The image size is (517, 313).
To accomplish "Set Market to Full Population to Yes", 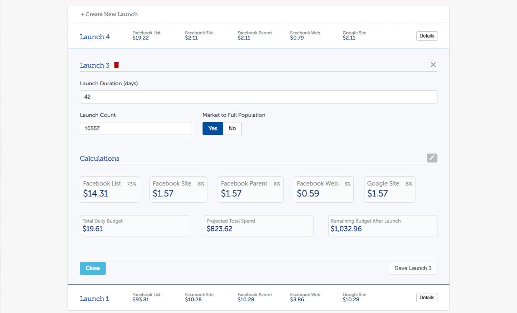I will pyautogui.click(x=213, y=128).
